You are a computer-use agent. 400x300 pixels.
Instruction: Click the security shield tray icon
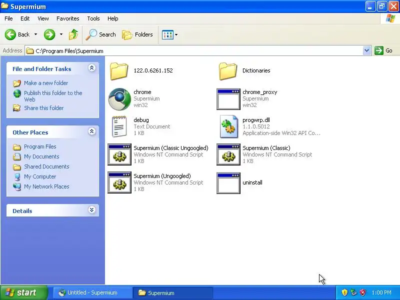coord(344,292)
